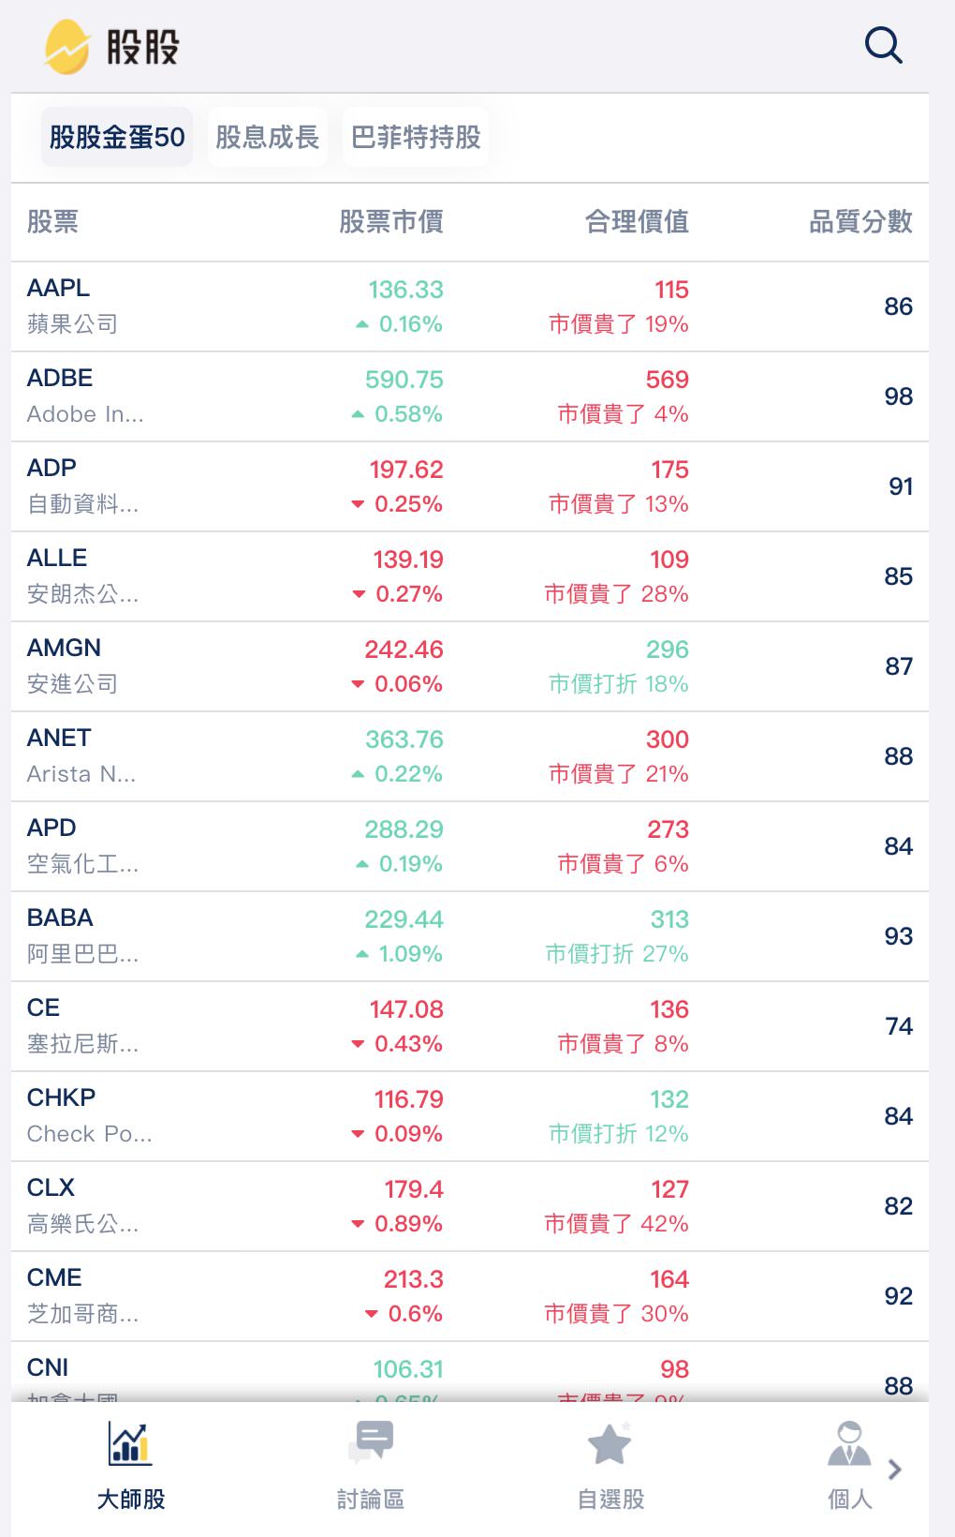Select the CLX 高樂氏 stock entry
The width and height of the screenshot is (955, 1537).
click(468, 1206)
